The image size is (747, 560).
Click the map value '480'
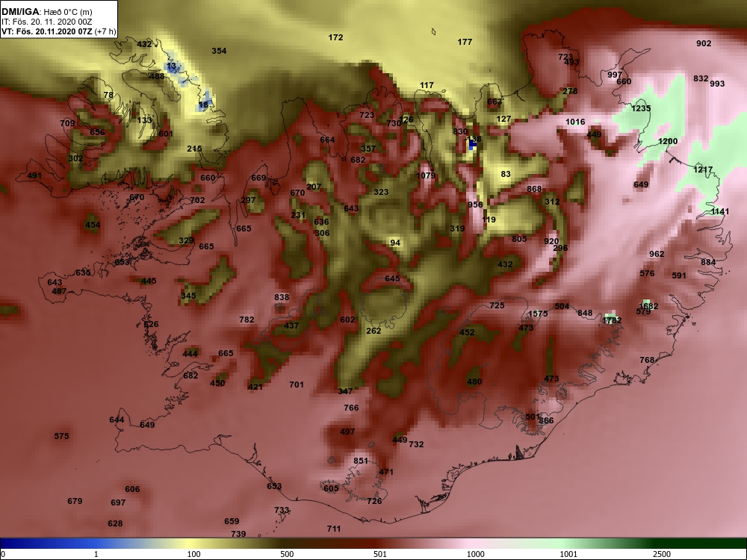(474, 382)
